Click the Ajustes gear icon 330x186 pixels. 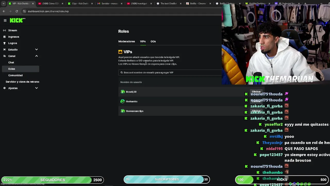(x=4, y=88)
